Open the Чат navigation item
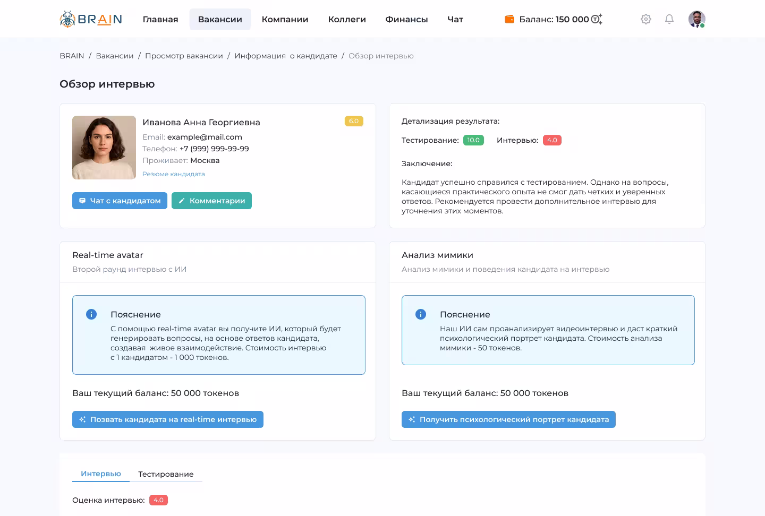The height and width of the screenshot is (516, 765). pyautogui.click(x=455, y=19)
